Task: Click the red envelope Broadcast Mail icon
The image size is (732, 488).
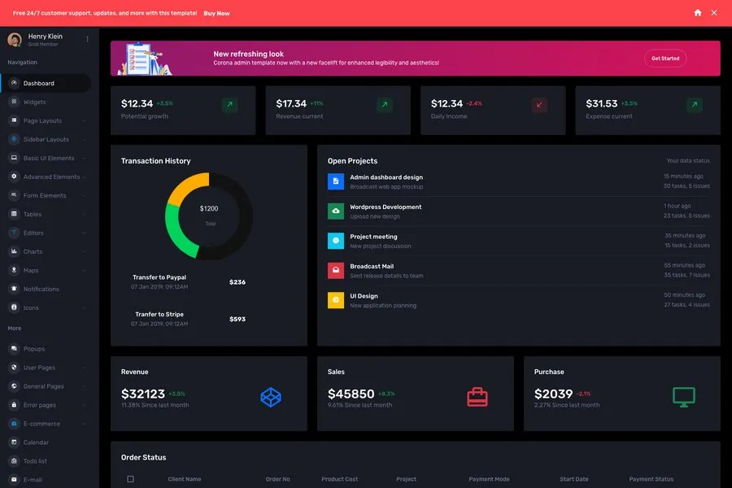Action: pyautogui.click(x=336, y=271)
